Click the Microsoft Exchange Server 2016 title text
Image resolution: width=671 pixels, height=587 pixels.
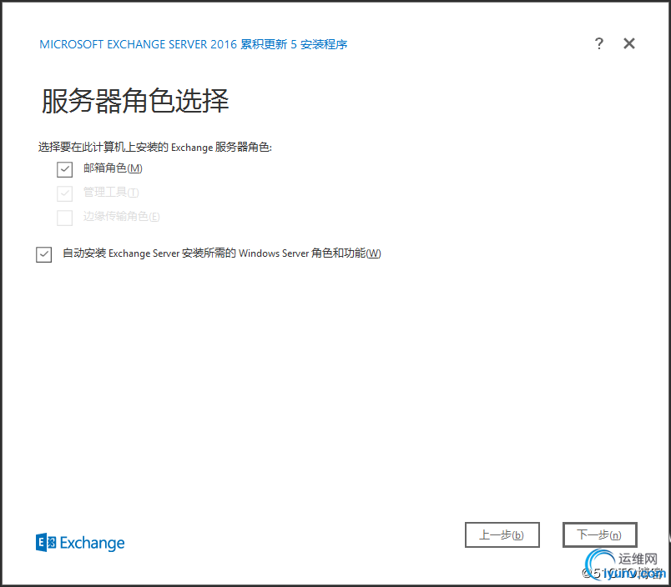click(194, 44)
